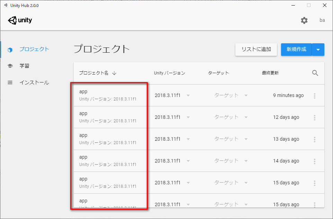Click the Unity logo in the header
Screen dimensions: 333x219
(20, 20)
